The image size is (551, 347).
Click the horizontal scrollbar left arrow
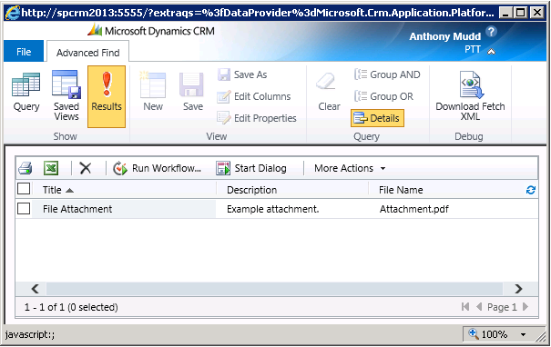(x=35, y=289)
